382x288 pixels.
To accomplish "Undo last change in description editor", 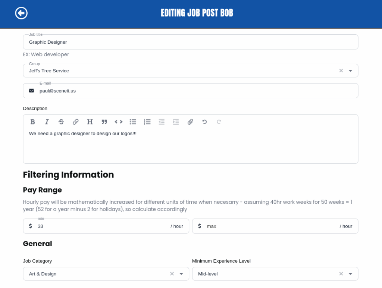I will click(204, 122).
